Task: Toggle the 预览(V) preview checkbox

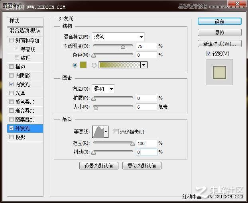Action: (209, 54)
